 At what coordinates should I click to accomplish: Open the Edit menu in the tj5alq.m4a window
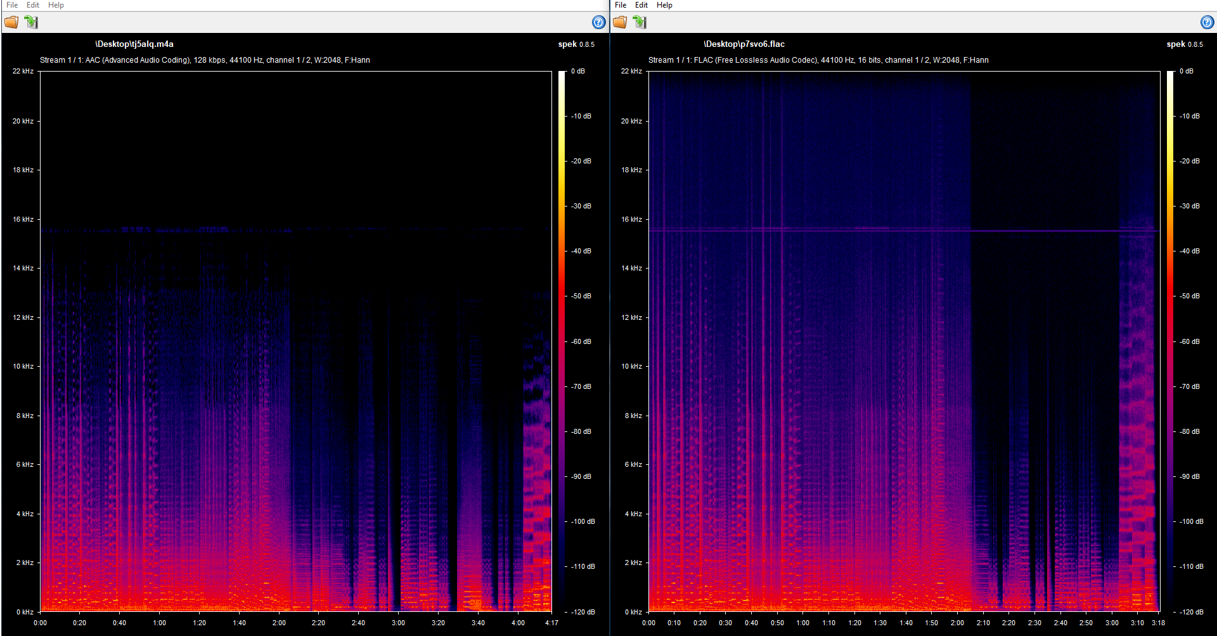[x=33, y=5]
